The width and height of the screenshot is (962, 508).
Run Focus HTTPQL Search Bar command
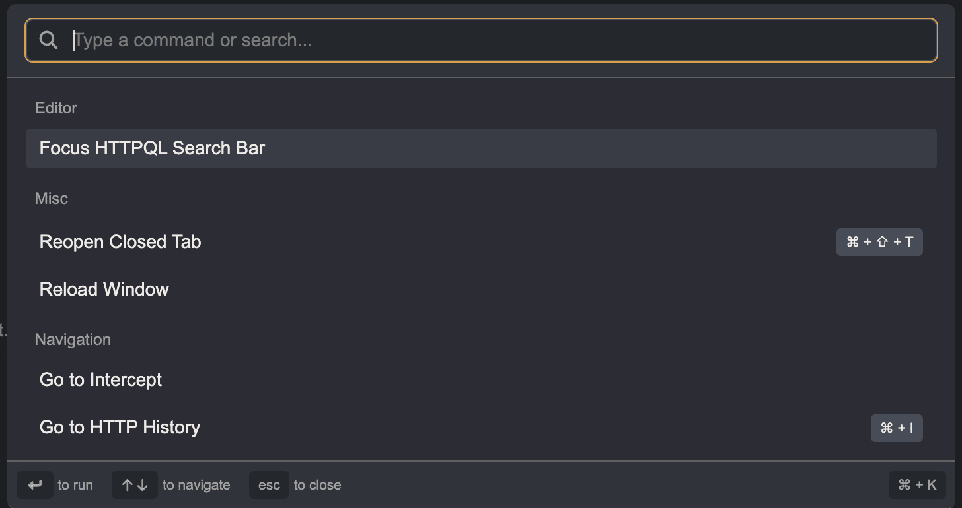pos(481,148)
